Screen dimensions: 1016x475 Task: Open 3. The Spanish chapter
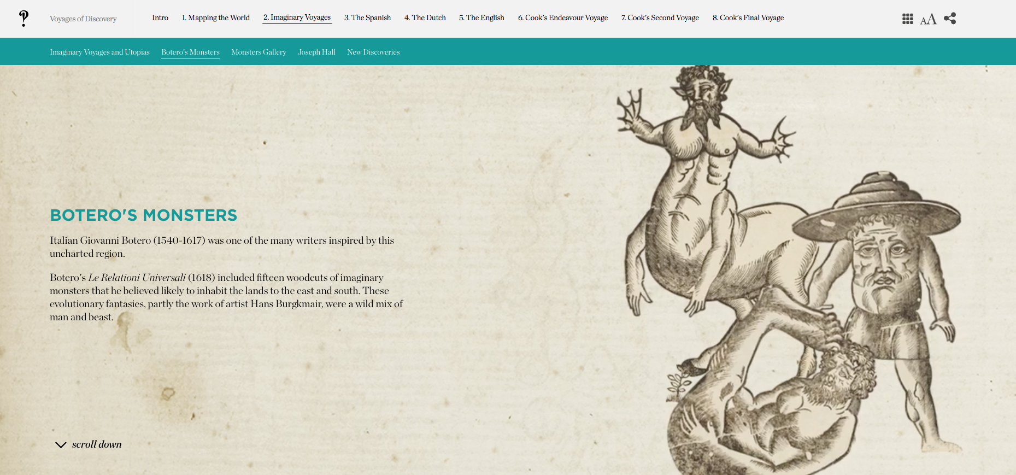click(x=367, y=17)
